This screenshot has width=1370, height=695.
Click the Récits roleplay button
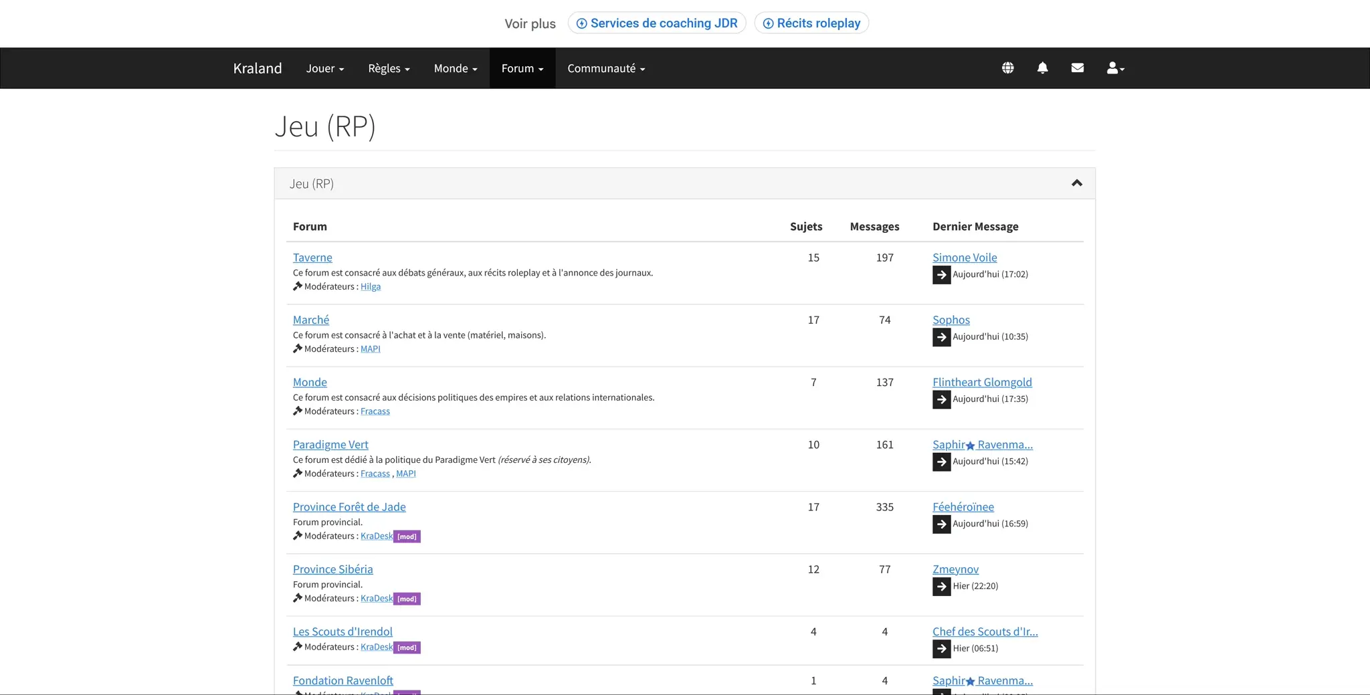811,23
